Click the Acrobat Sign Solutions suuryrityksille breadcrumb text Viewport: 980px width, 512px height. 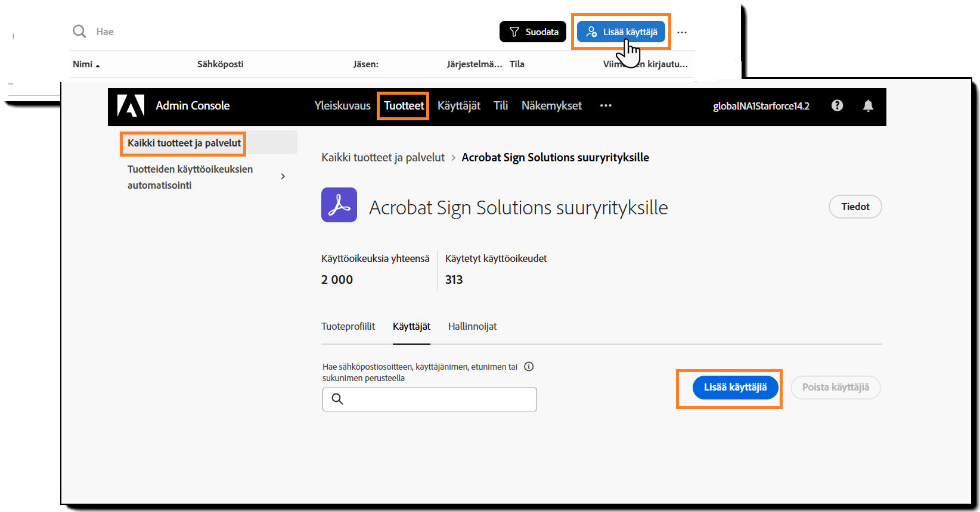click(x=555, y=157)
